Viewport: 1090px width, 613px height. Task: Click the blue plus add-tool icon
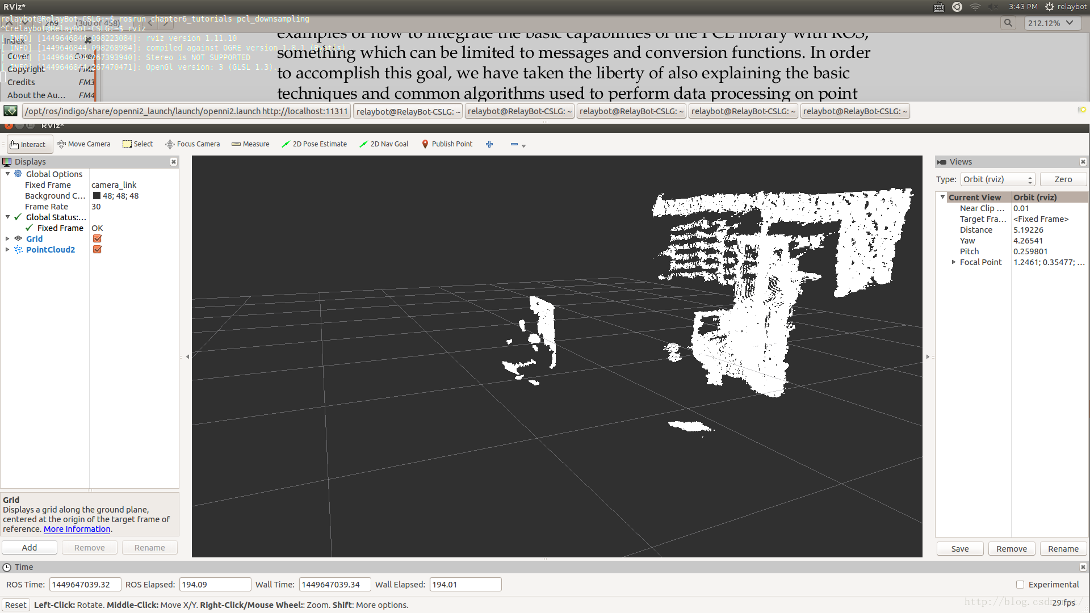pyautogui.click(x=489, y=144)
